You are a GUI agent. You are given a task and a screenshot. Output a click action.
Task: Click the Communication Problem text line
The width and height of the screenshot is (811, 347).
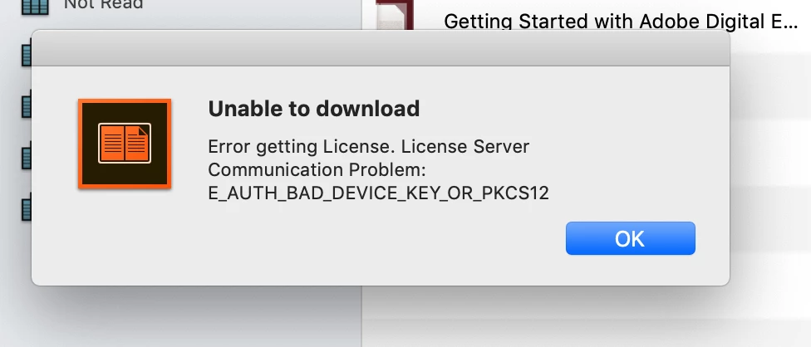(317, 170)
